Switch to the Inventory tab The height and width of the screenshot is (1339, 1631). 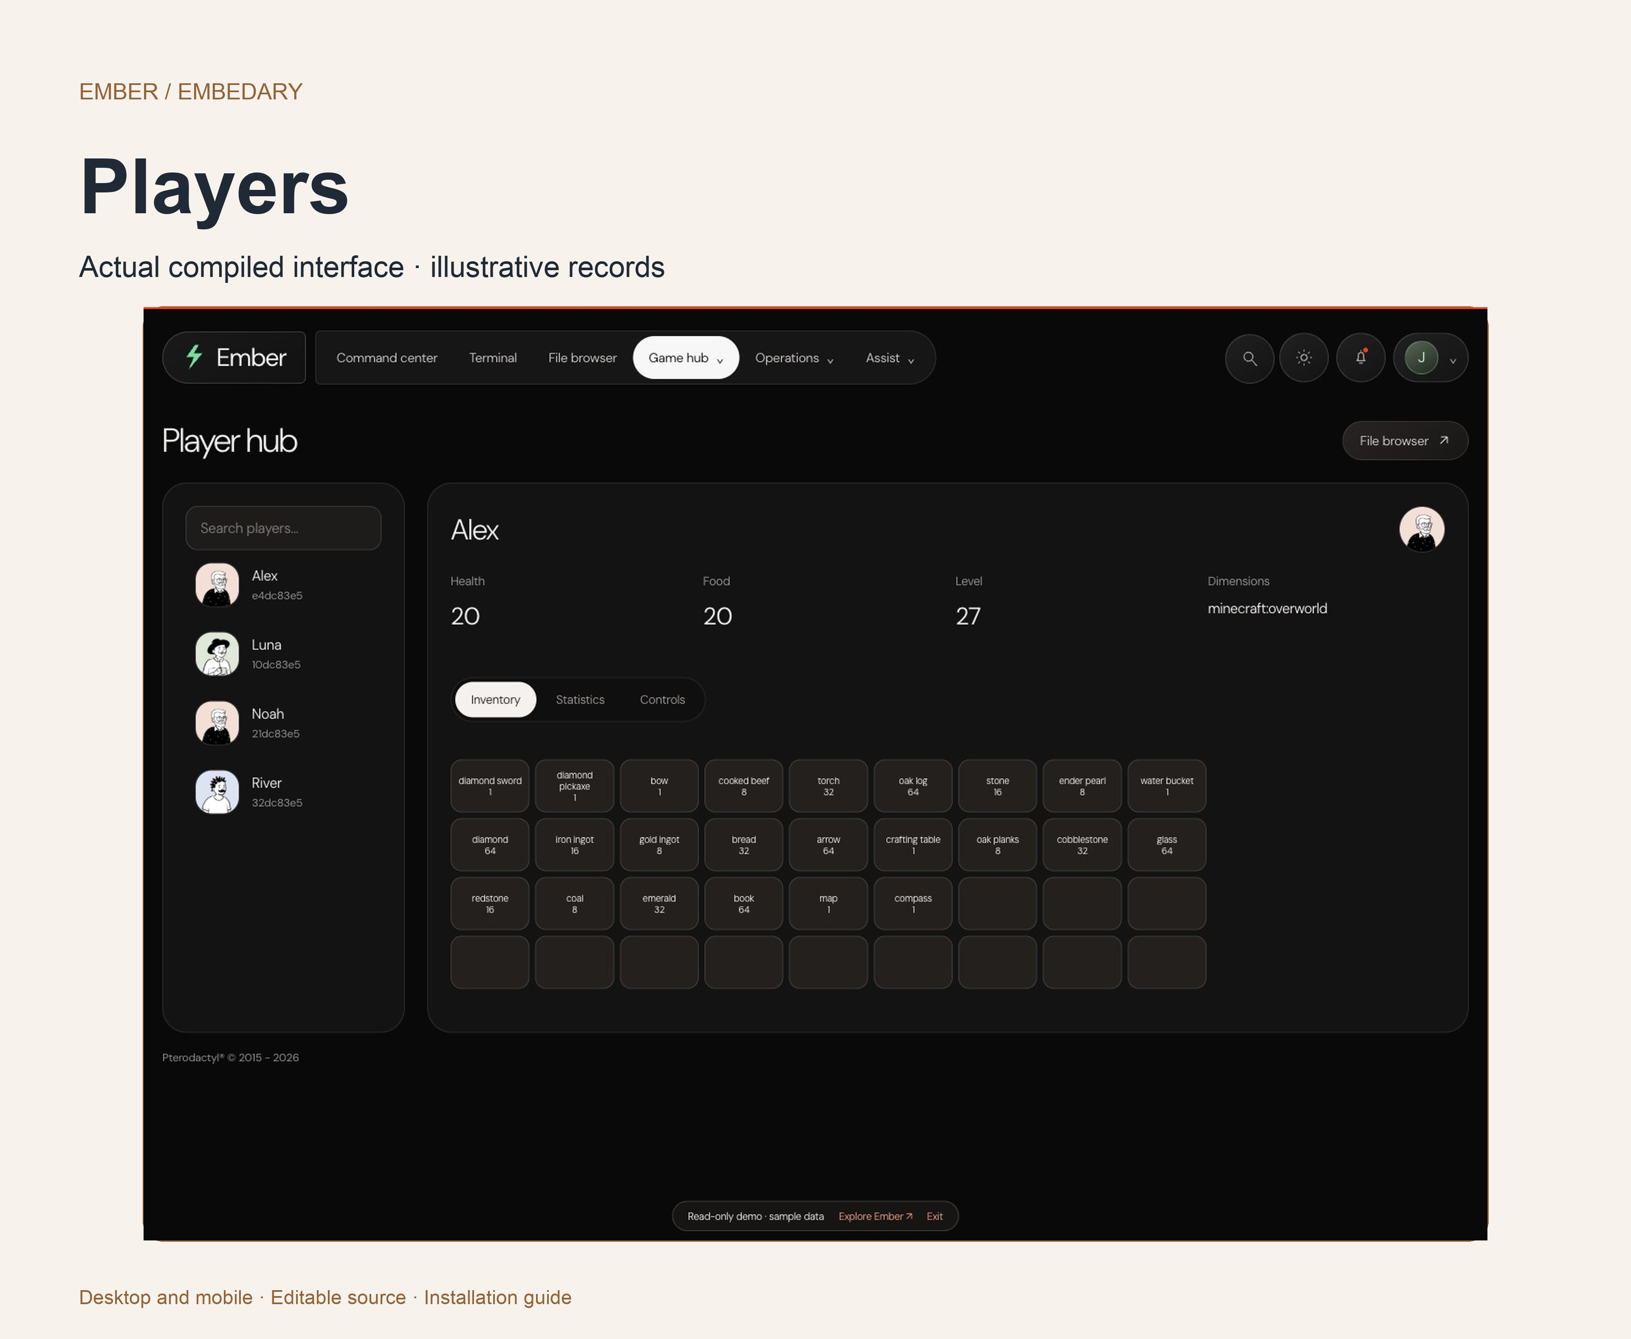click(x=495, y=700)
